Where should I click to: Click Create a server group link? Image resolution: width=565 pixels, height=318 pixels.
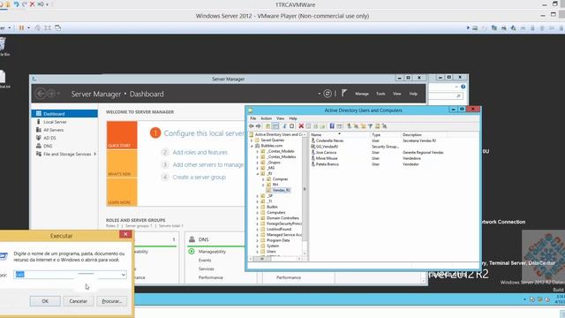coord(200,178)
